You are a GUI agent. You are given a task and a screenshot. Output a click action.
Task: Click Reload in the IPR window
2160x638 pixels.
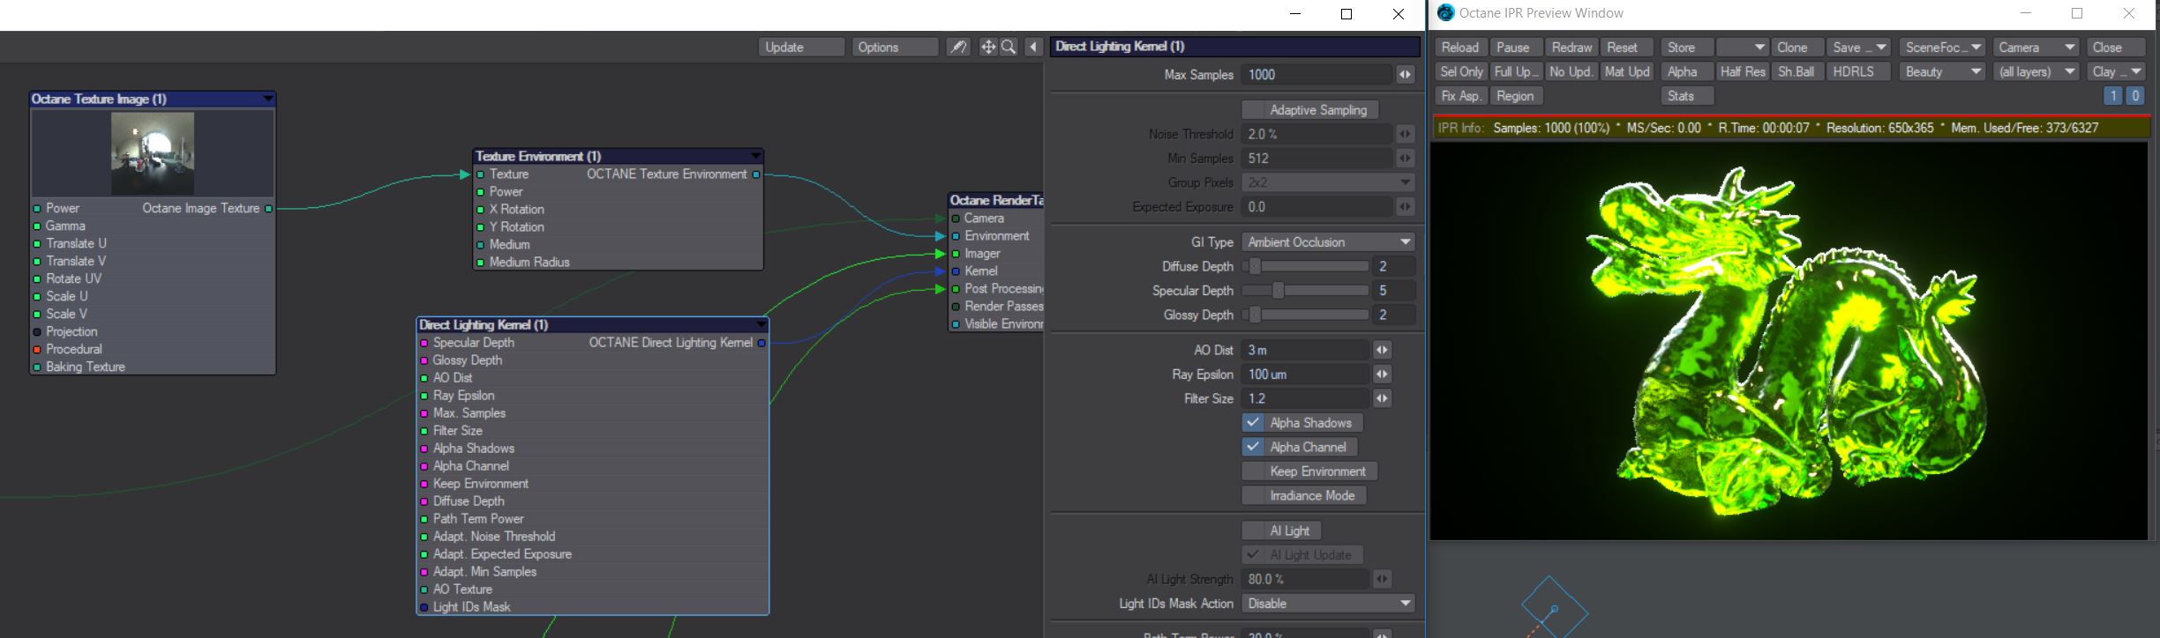tap(1460, 48)
